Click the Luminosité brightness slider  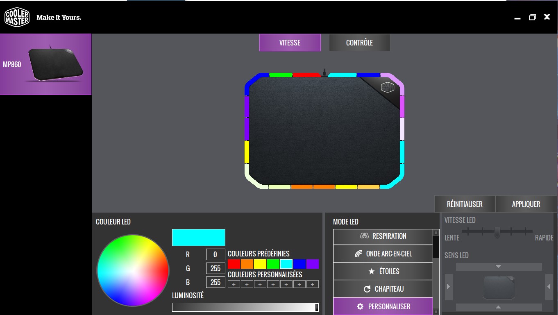[245, 307]
